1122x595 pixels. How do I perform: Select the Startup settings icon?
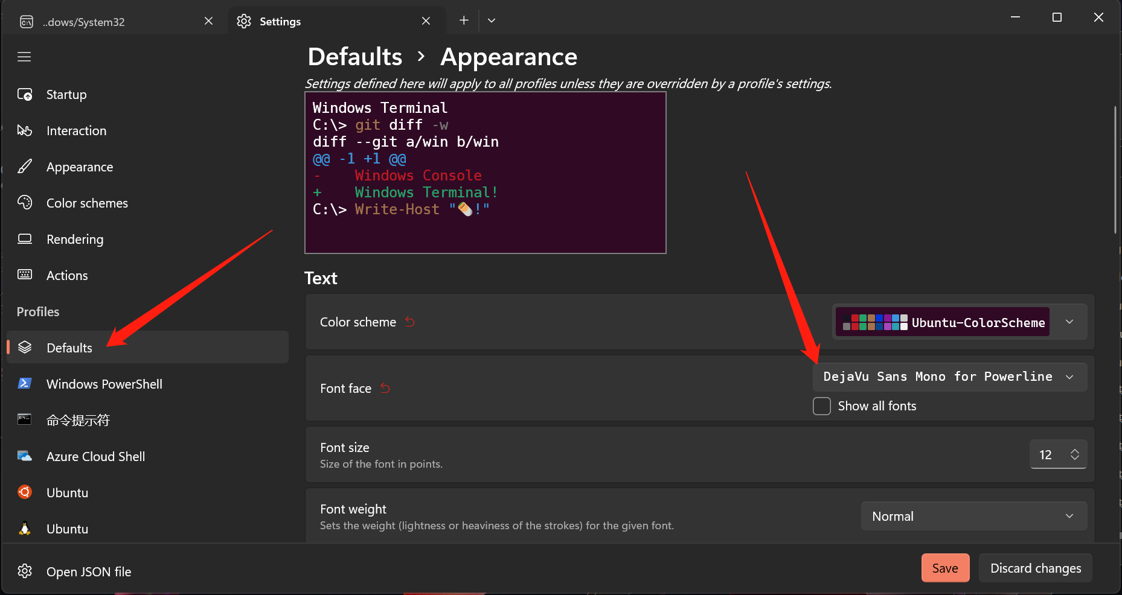25,94
